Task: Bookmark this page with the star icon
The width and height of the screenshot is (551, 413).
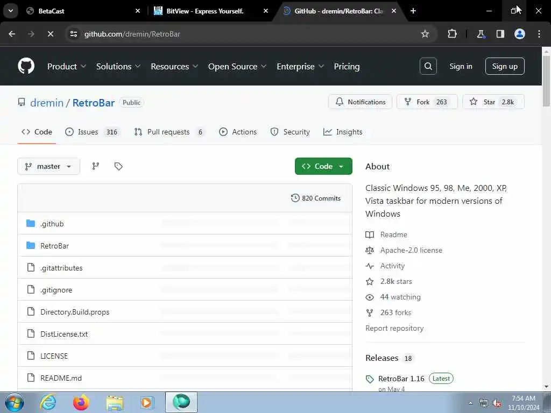Action: point(425,34)
